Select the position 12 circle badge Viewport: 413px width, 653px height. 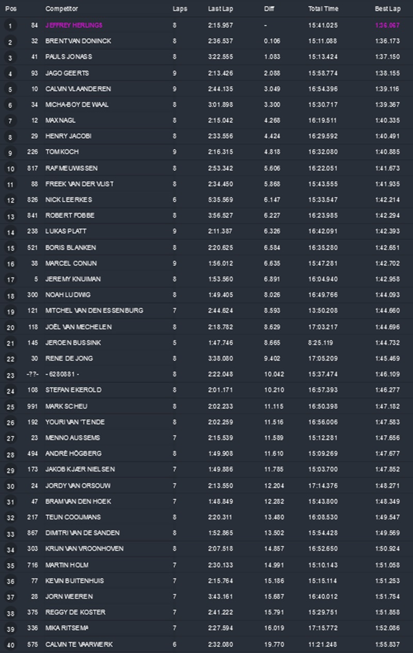11,200
